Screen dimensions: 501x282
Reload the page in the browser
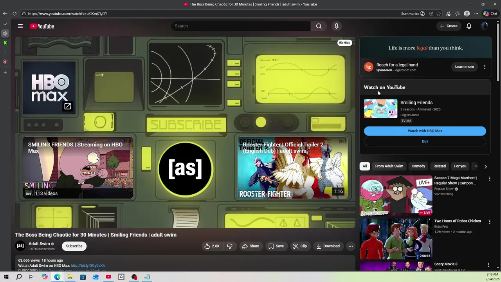tap(14, 14)
